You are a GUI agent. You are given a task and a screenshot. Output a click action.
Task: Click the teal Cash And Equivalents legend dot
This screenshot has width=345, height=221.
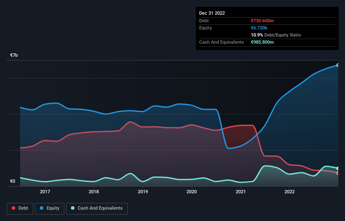point(73,208)
